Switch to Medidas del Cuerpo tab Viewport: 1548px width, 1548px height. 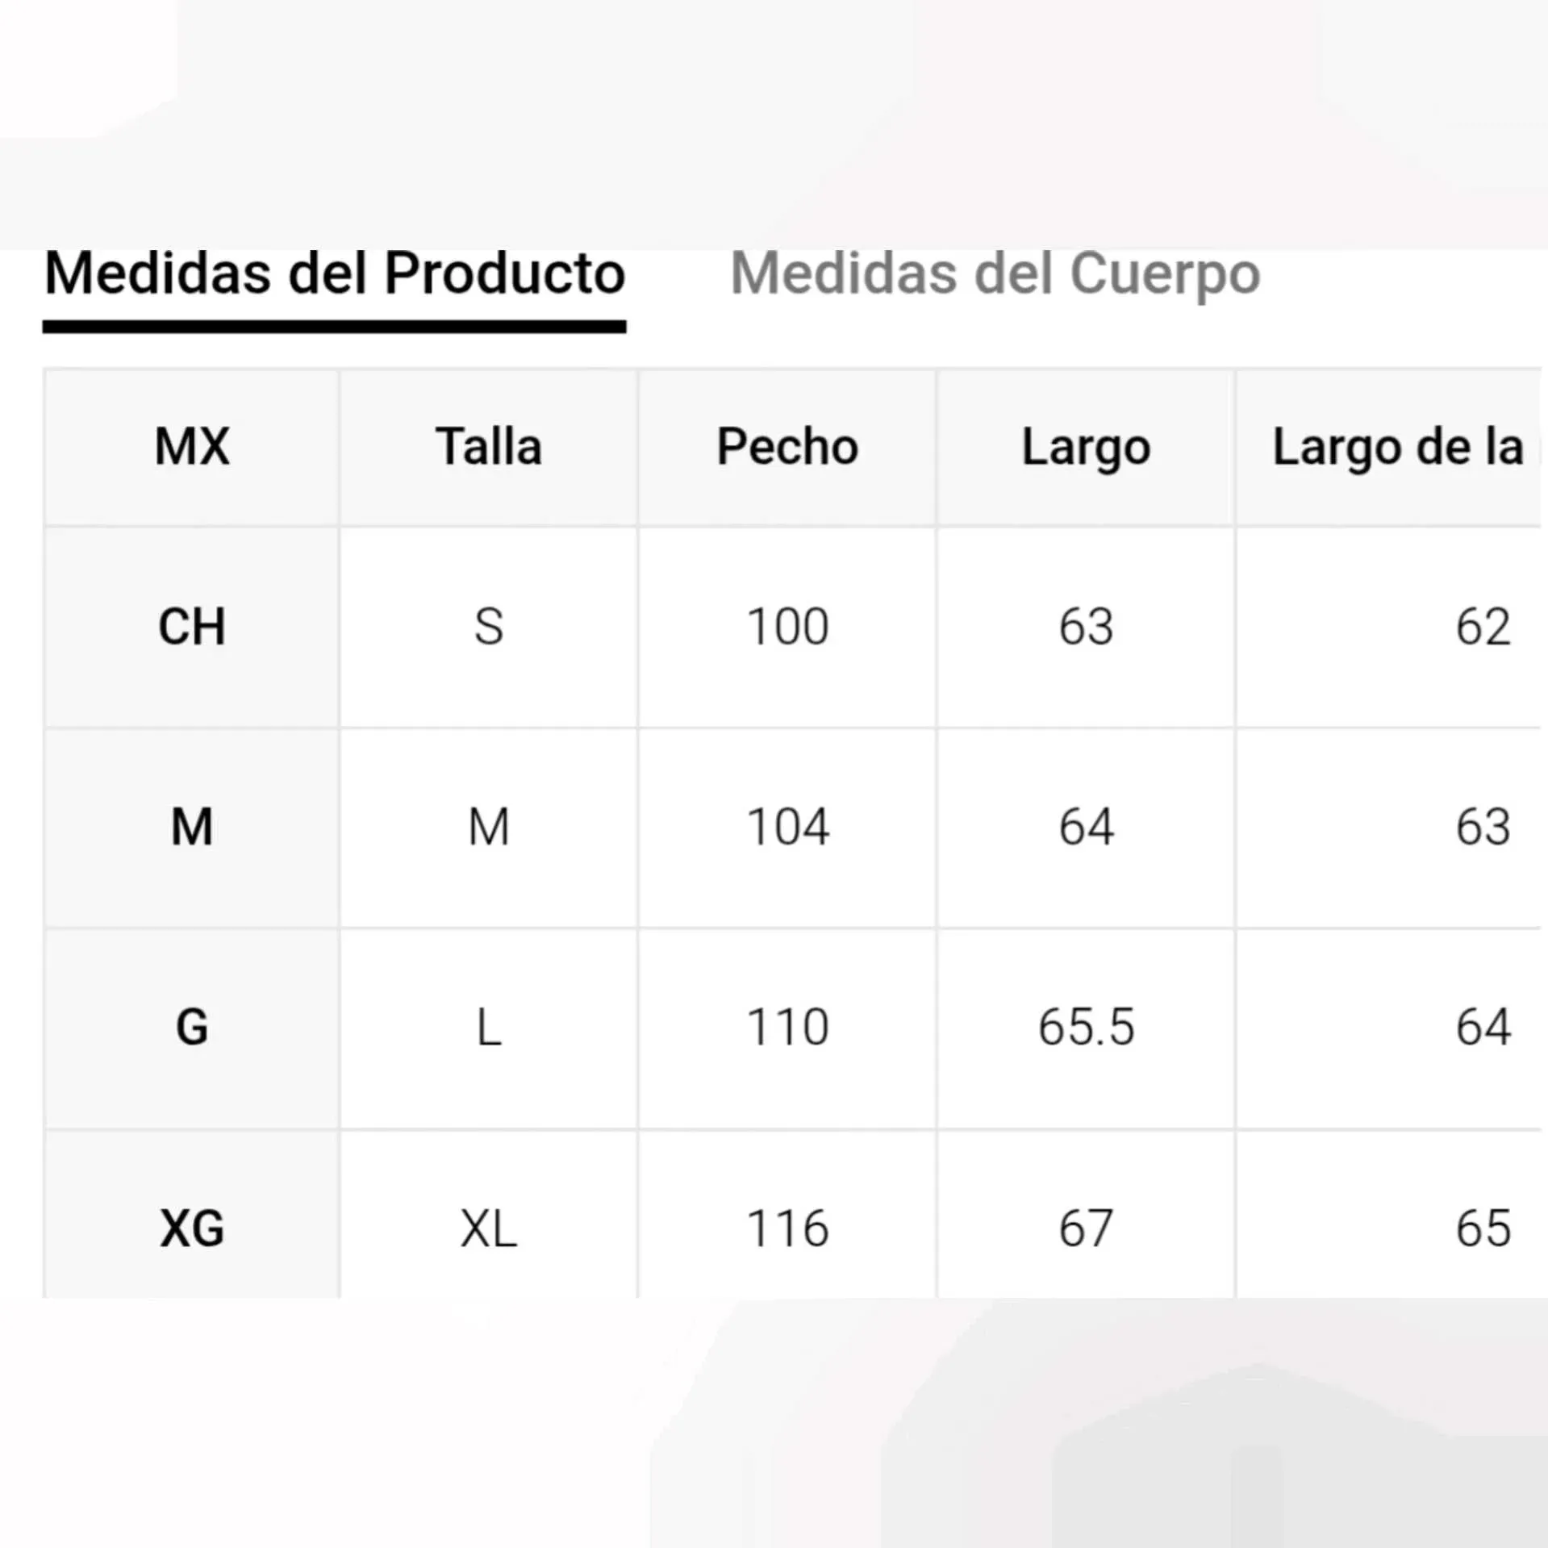pyautogui.click(x=994, y=273)
